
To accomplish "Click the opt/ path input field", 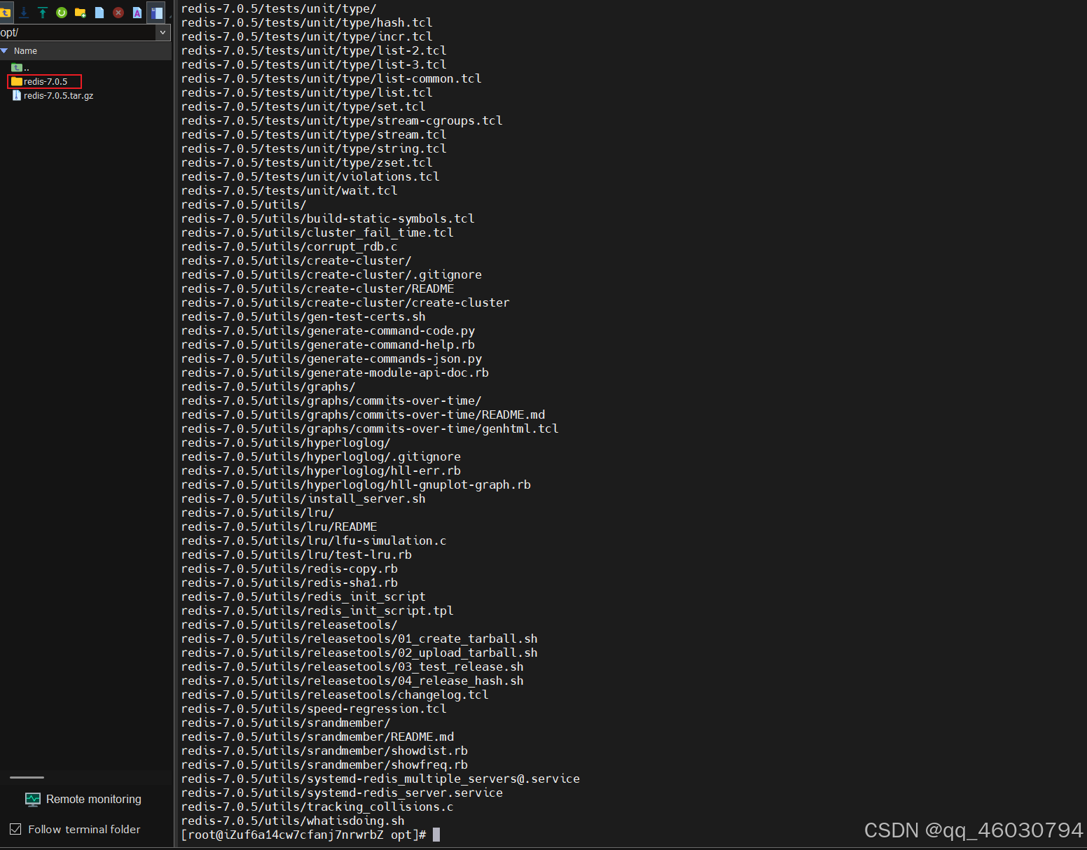I will (x=78, y=32).
